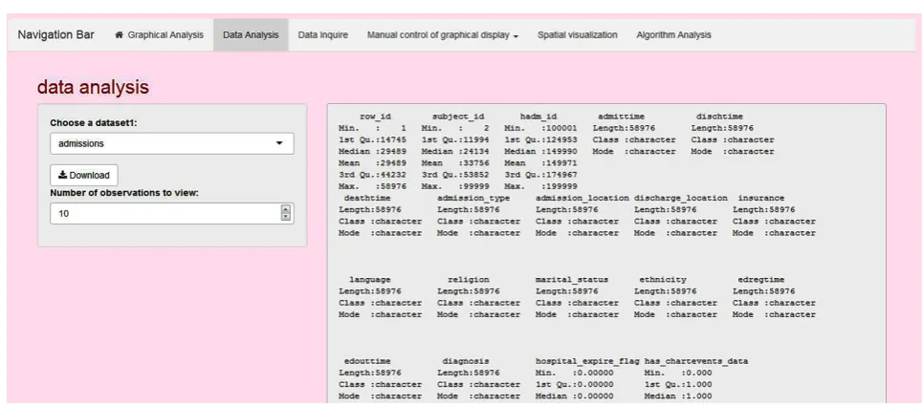923x405 pixels.
Task: Click the 'insurance' column header
Action: pyautogui.click(x=761, y=198)
